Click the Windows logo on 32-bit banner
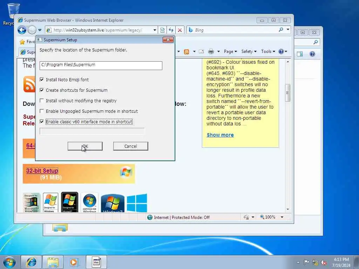The height and width of the screenshot is (269, 359). coord(126,172)
